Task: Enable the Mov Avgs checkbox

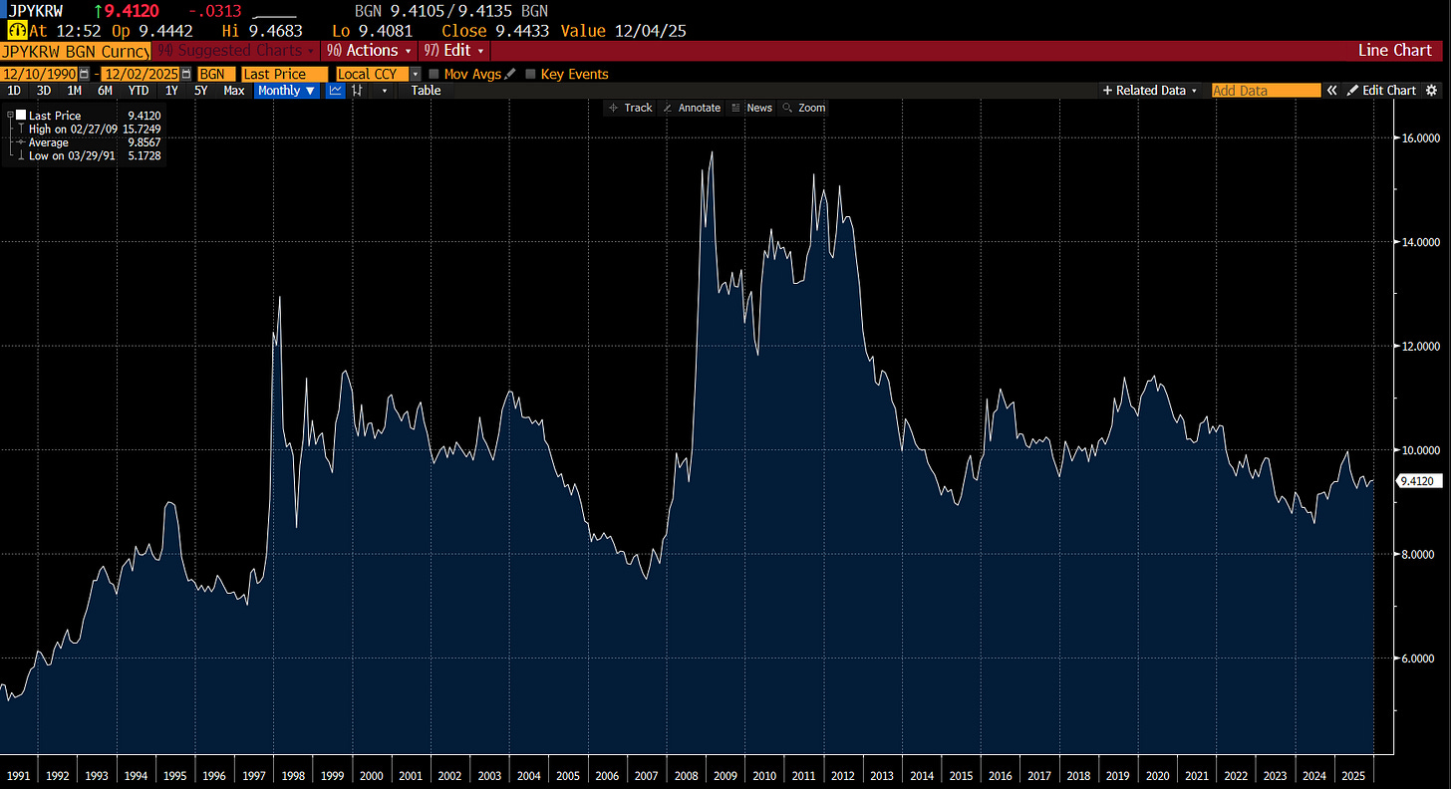Action: point(434,74)
